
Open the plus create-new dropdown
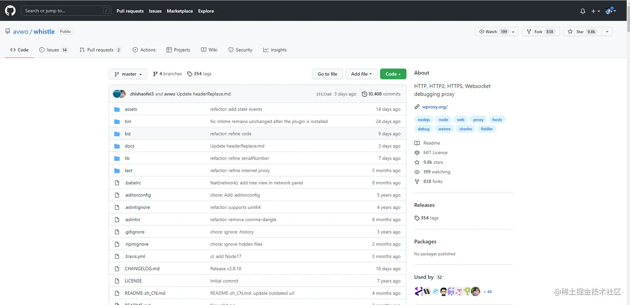pos(595,11)
